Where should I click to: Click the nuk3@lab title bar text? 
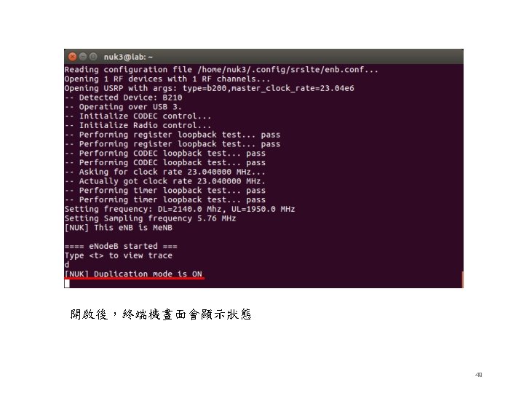pos(128,57)
